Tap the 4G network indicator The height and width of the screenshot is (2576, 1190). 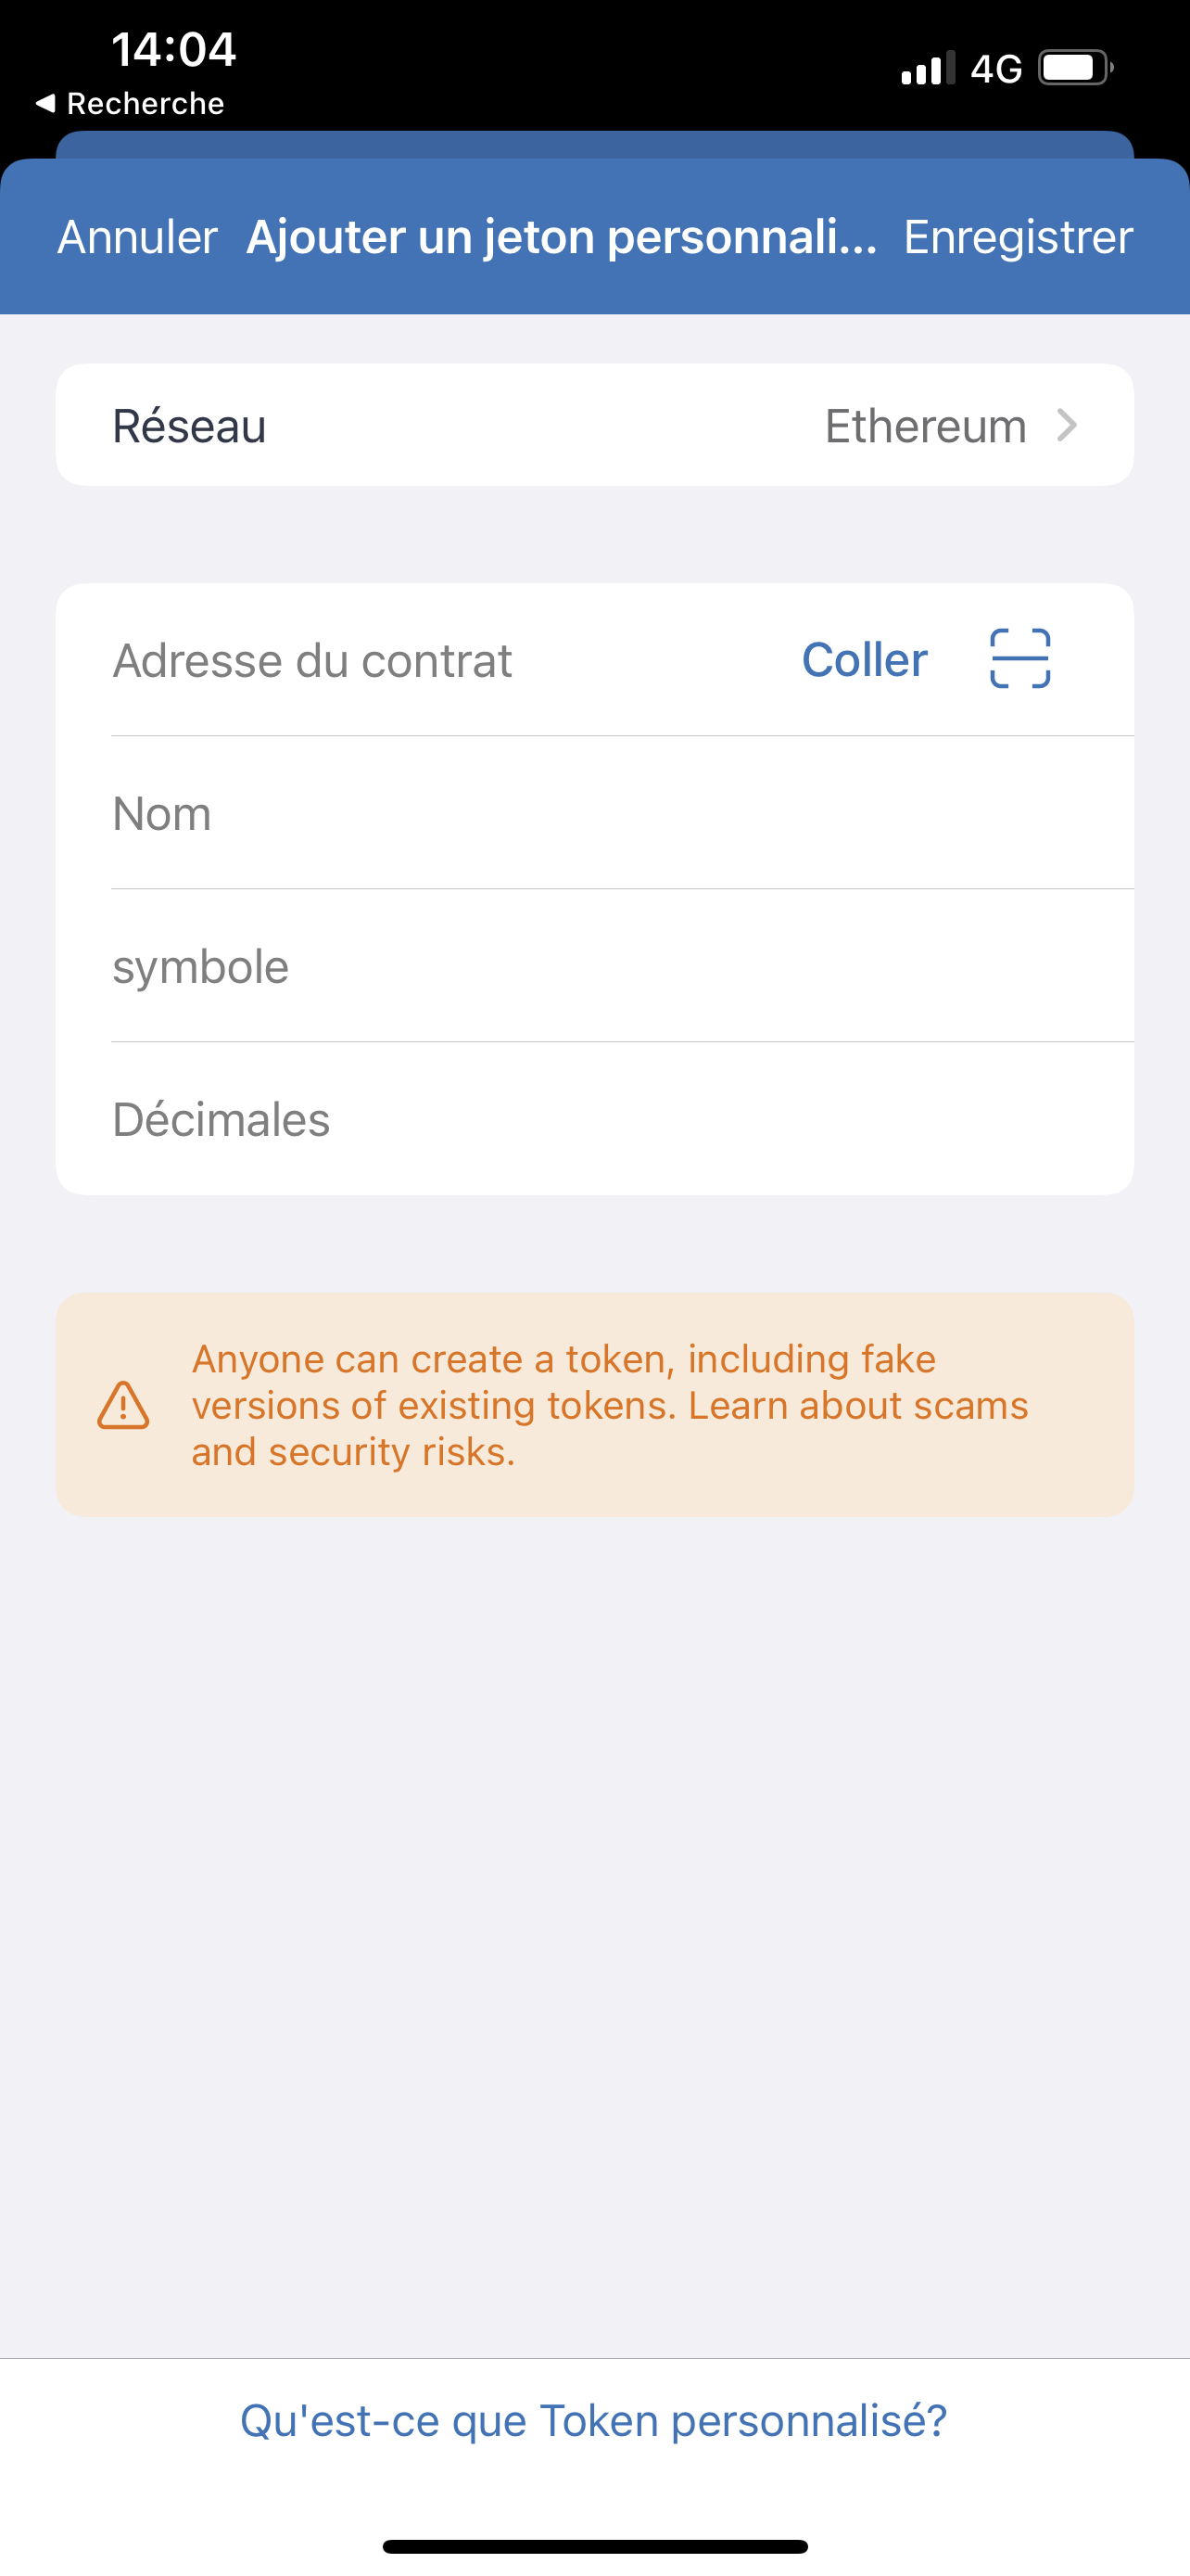996,69
